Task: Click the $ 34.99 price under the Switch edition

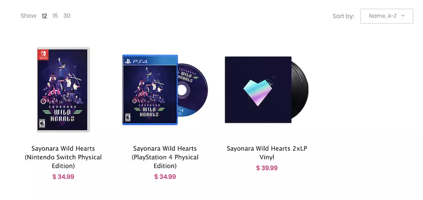Action: 63,176
